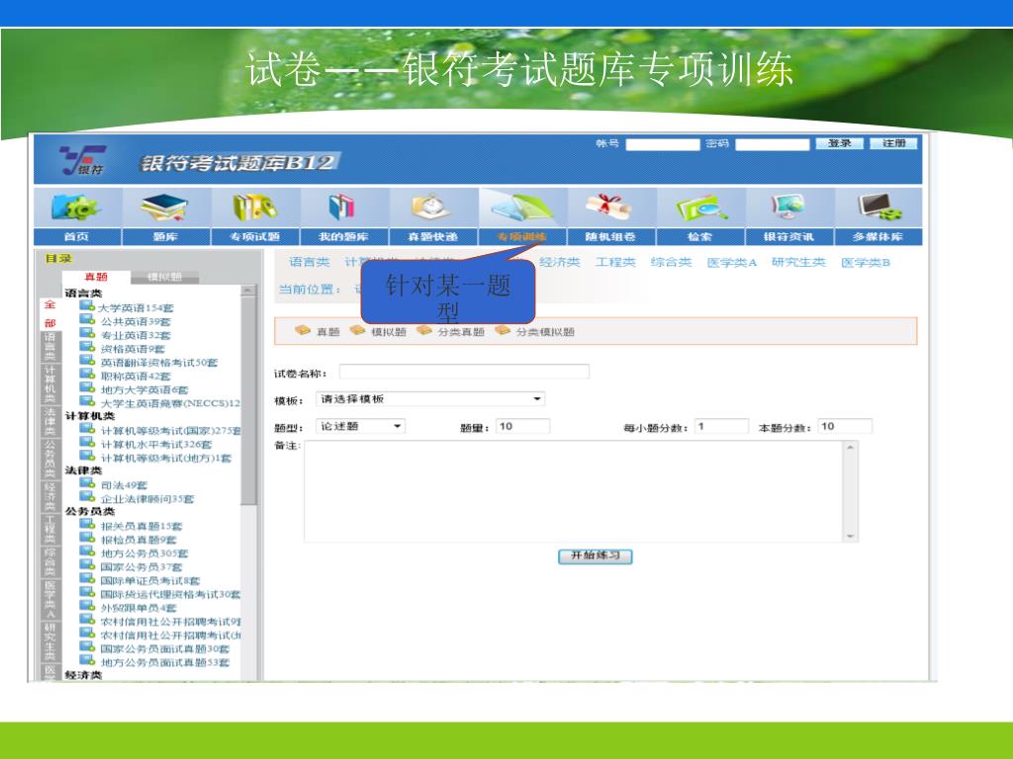
Task: Open 职称英语42套 in the tree
Action: 136,377
